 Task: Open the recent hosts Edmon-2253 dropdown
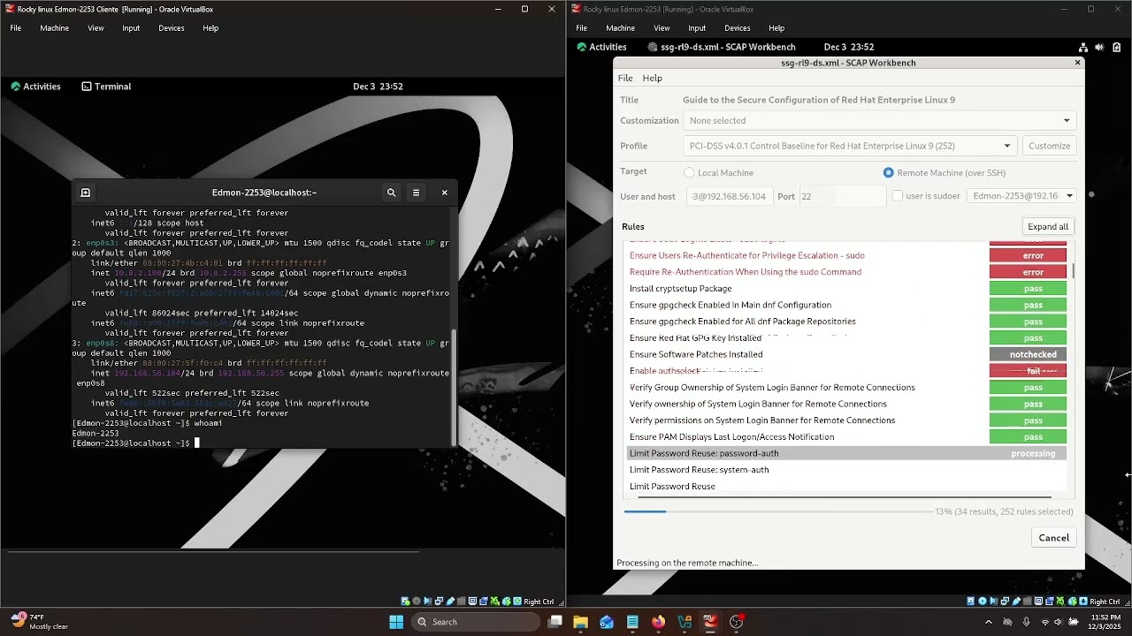[1021, 196]
